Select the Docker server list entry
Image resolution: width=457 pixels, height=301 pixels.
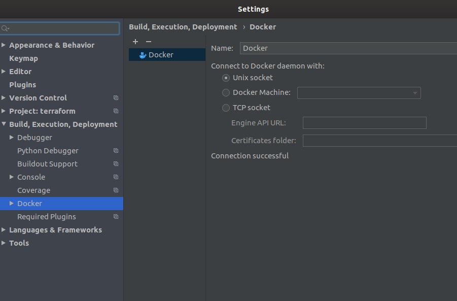(x=167, y=55)
